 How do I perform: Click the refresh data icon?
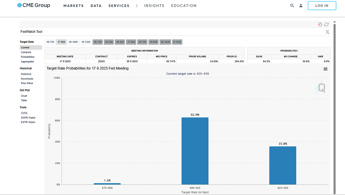[326, 24]
